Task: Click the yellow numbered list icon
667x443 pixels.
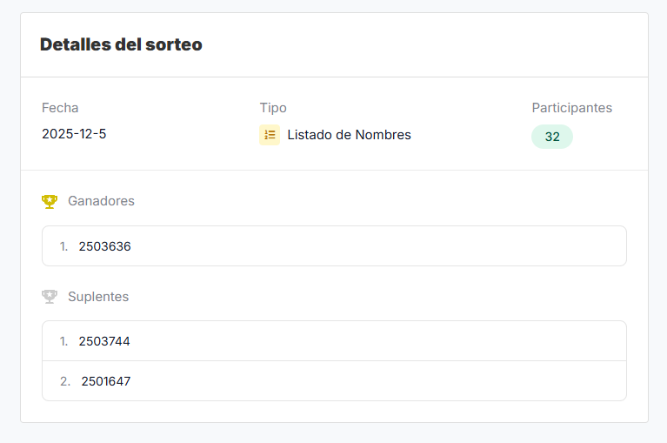Action: 270,135
